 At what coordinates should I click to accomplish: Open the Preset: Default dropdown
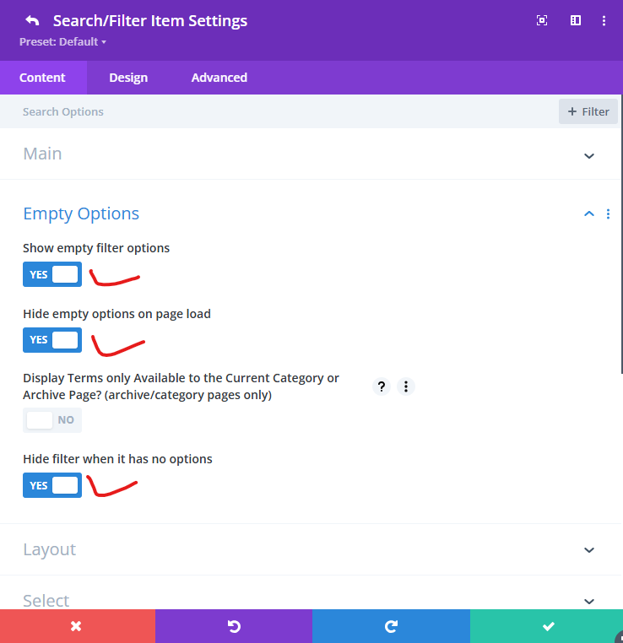click(63, 41)
